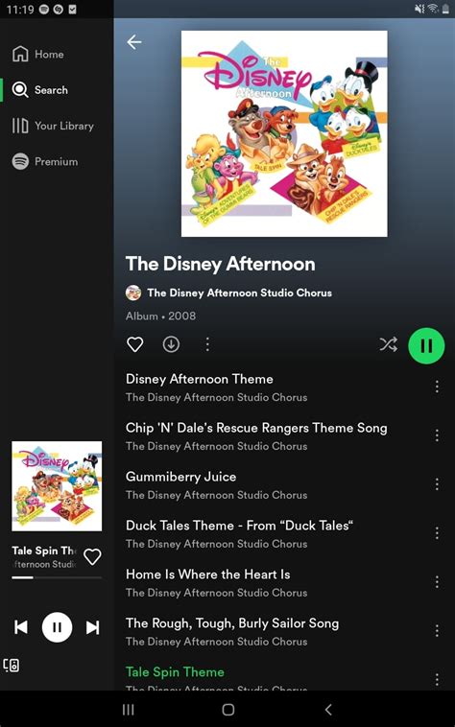Screen dimensions: 455x727
Task: Open album options three-dot menu
Action: [207, 344]
